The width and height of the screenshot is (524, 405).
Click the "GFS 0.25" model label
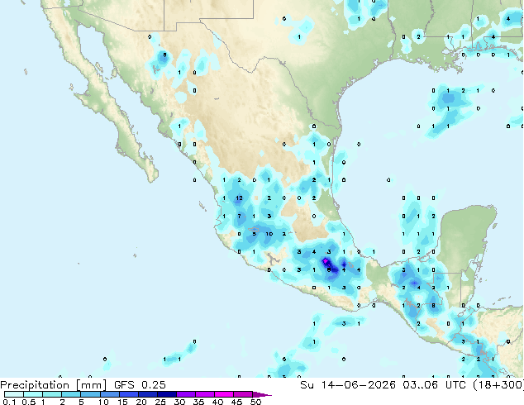[x=140, y=385]
